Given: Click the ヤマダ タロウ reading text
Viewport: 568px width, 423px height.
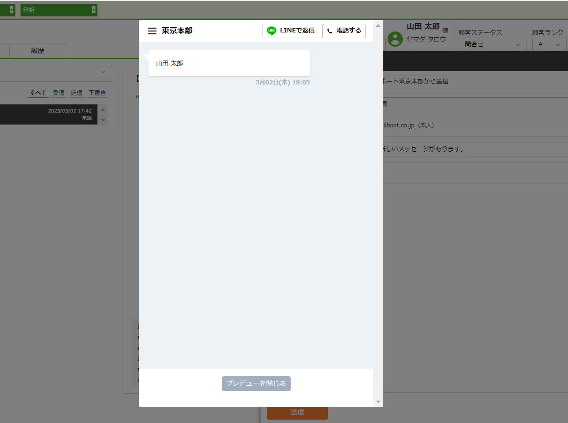Looking at the screenshot, I should 426,39.
